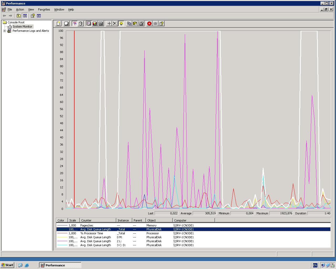
Task: Select View Log Data cylinder icon
Action: [x=81, y=24]
